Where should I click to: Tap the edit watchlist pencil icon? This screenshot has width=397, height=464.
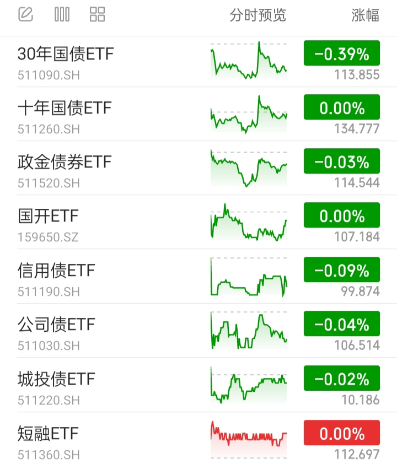tap(25, 14)
